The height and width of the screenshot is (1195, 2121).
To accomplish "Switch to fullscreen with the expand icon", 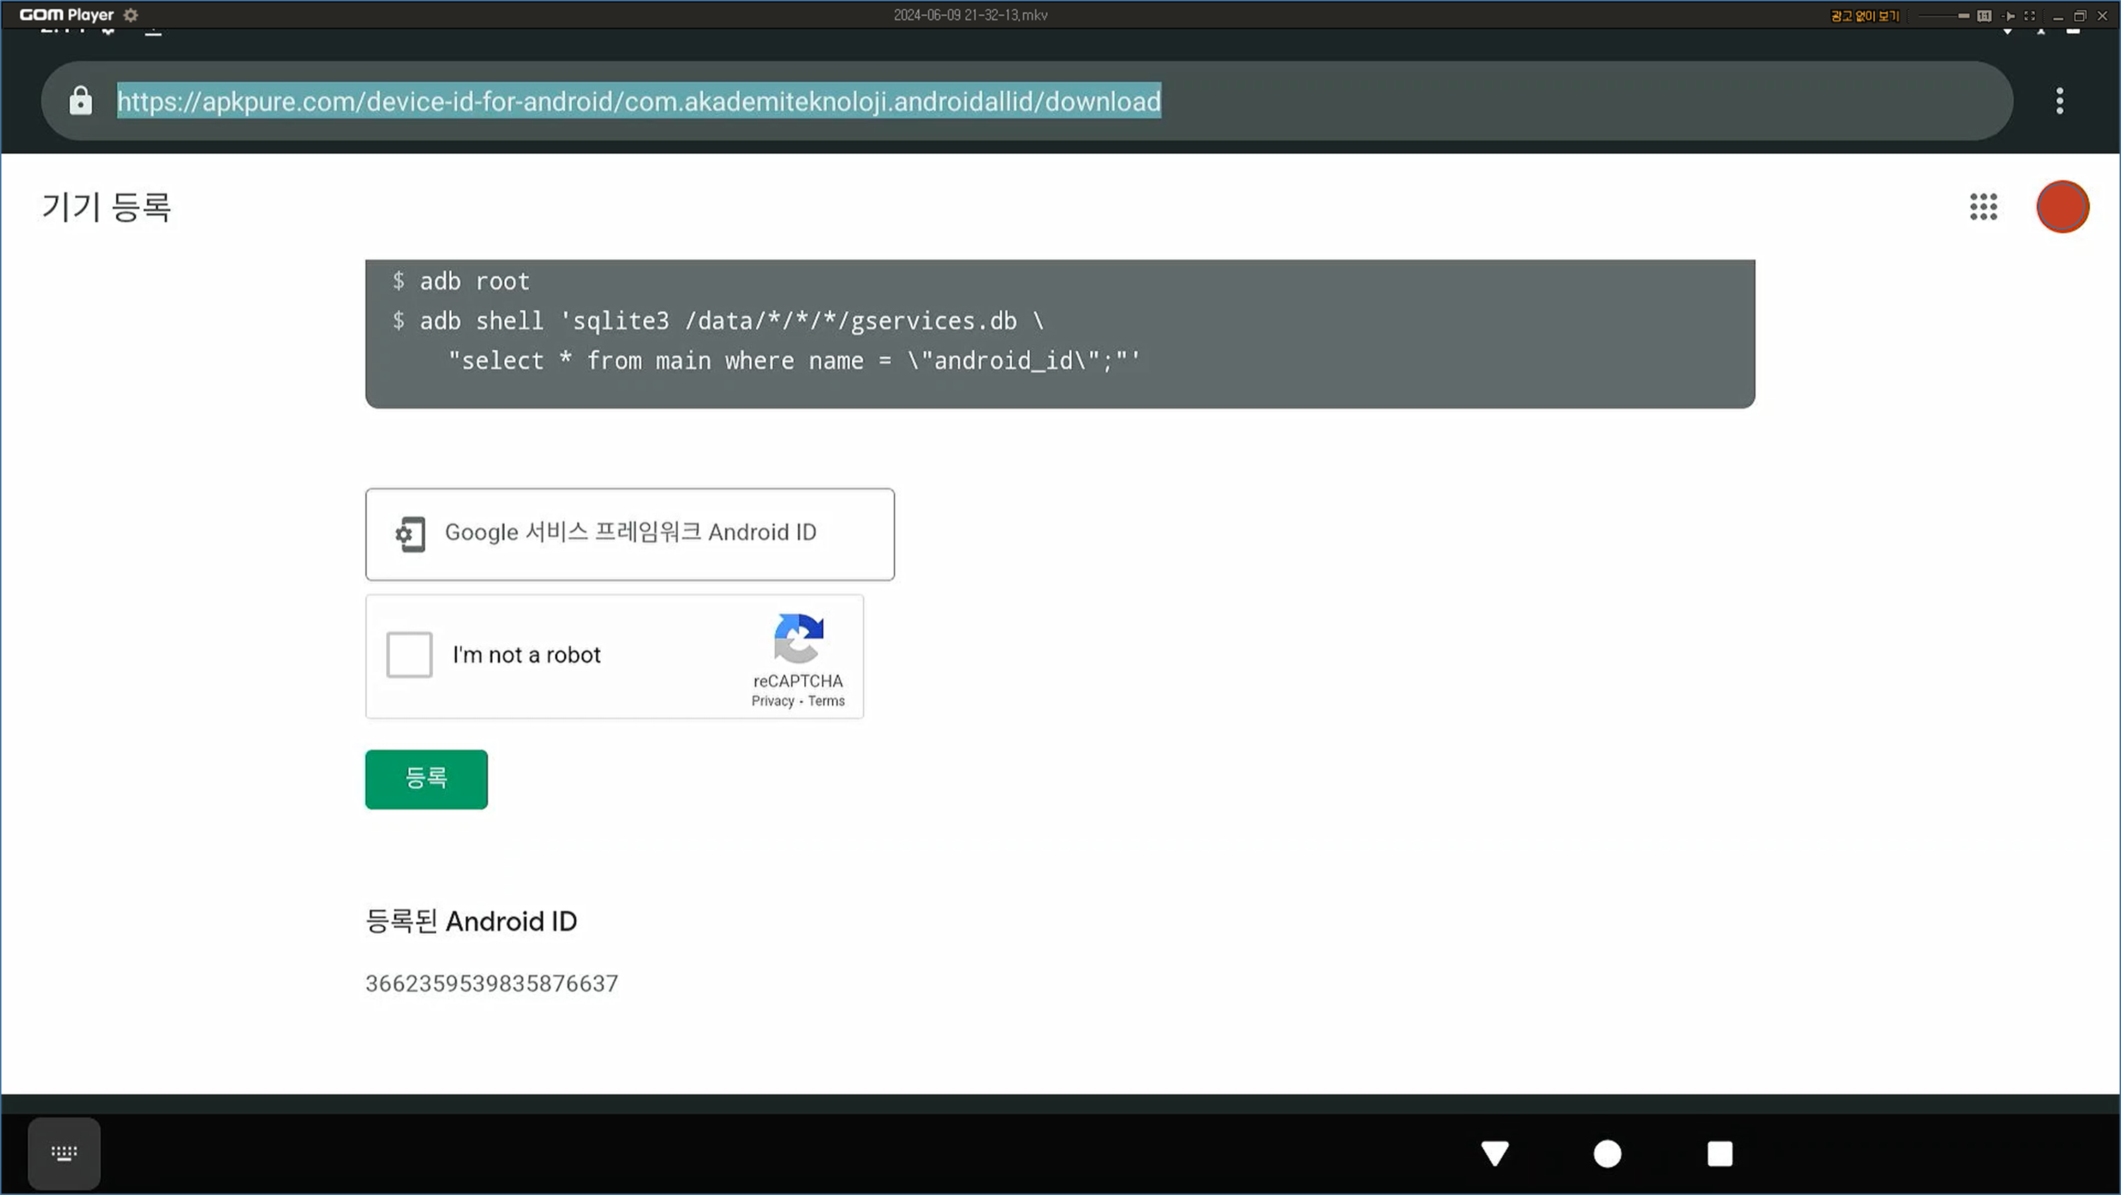I will click(2030, 16).
